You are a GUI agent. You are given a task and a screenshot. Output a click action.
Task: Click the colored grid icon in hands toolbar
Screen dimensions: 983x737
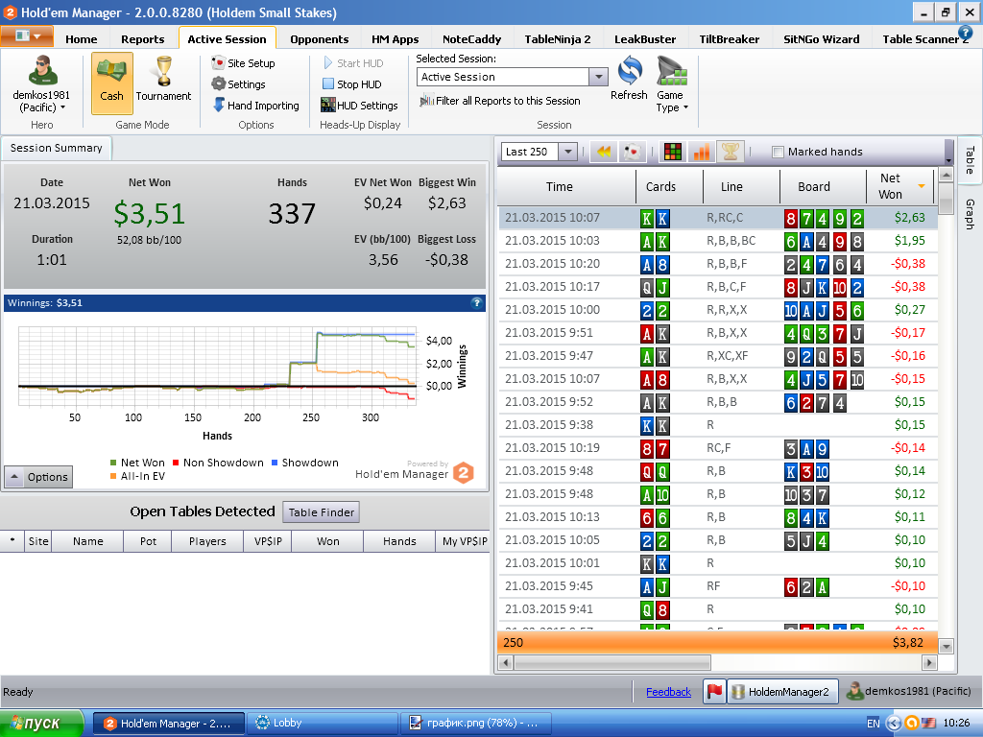pyautogui.click(x=673, y=152)
